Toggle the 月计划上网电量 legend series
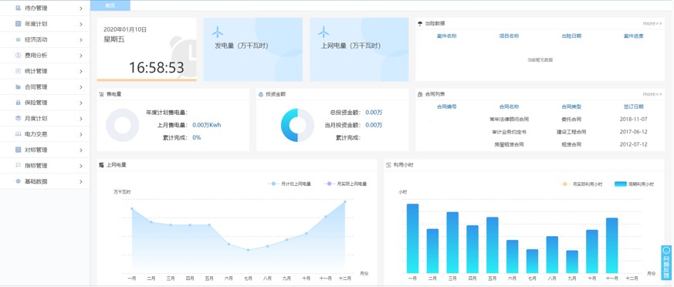Image resolution: width=674 pixels, height=287 pixels. [x=289, y=184]
